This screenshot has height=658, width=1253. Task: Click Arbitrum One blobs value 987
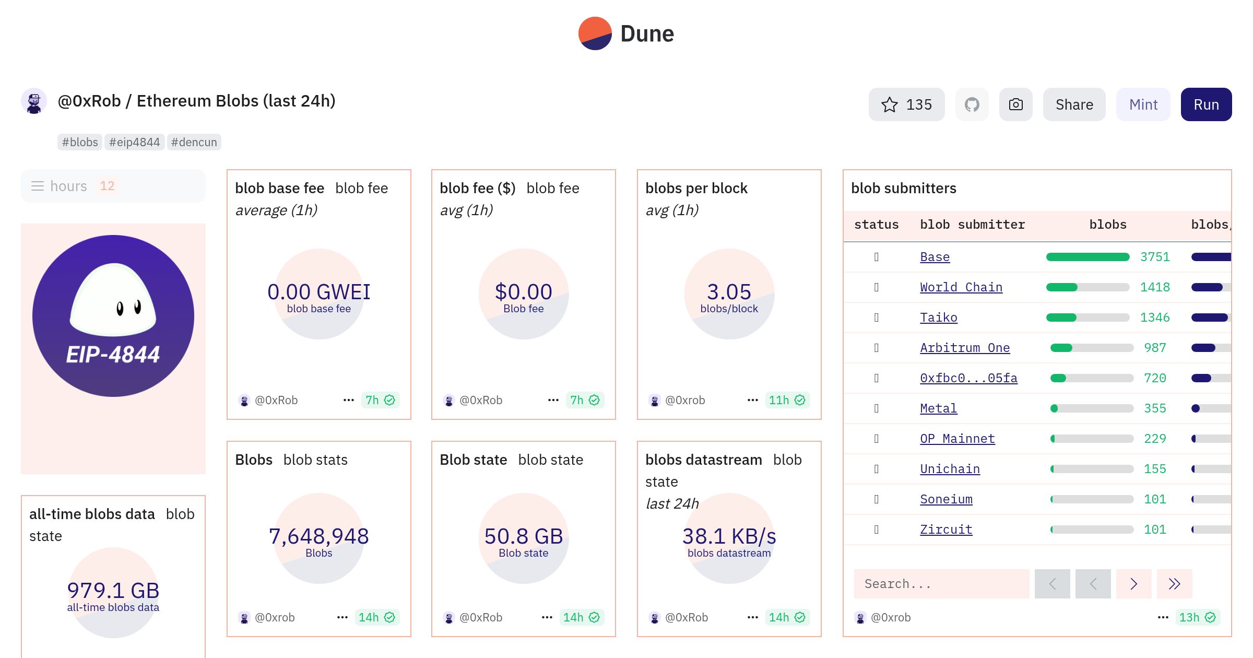tap(1155, 348)
